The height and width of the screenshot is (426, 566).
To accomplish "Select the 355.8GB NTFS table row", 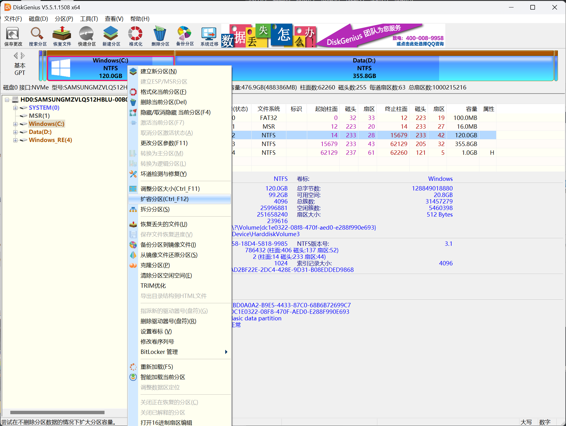I will pyautogui.click(x=364, y=144).
